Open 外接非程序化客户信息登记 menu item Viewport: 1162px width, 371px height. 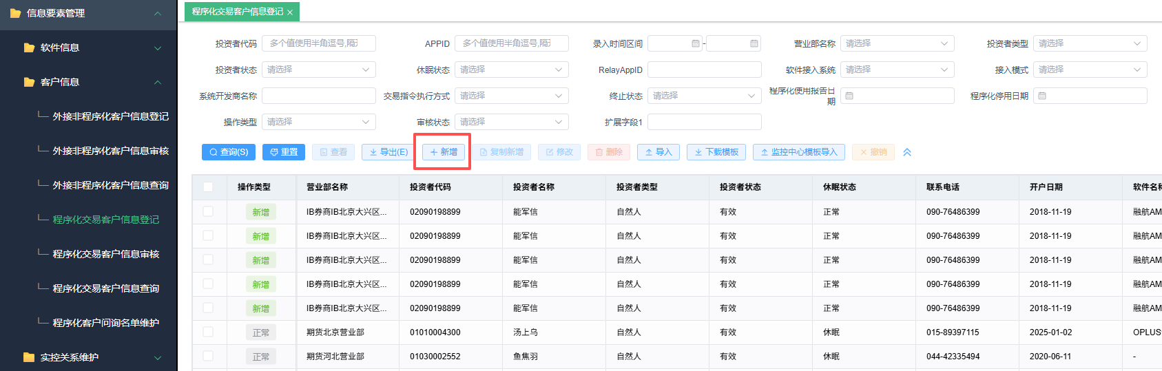point(110,116)
